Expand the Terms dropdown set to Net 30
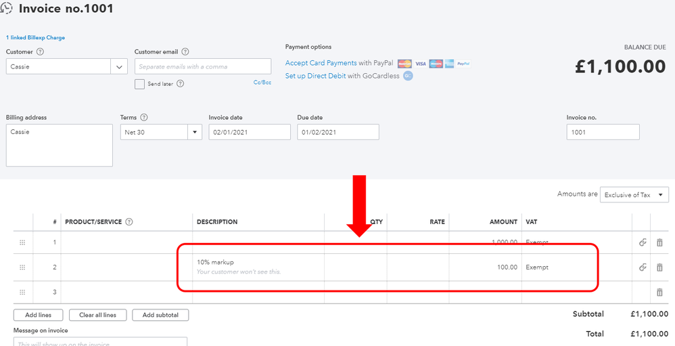The image size is (675, 346). 195,132
